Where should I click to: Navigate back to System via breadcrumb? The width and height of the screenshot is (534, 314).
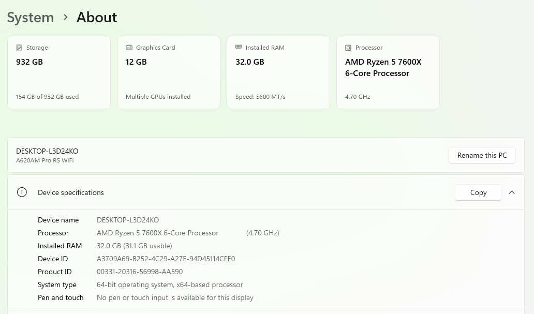pos(31,17)
